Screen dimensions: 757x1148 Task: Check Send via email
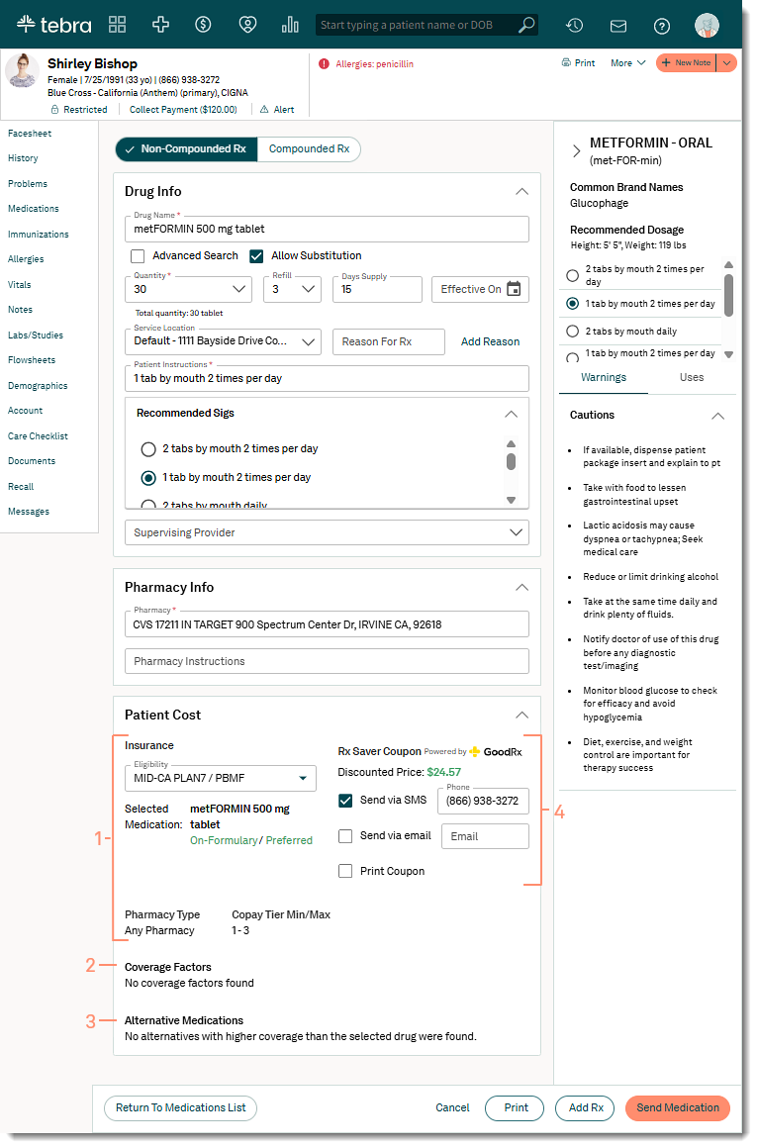(345, 836)
